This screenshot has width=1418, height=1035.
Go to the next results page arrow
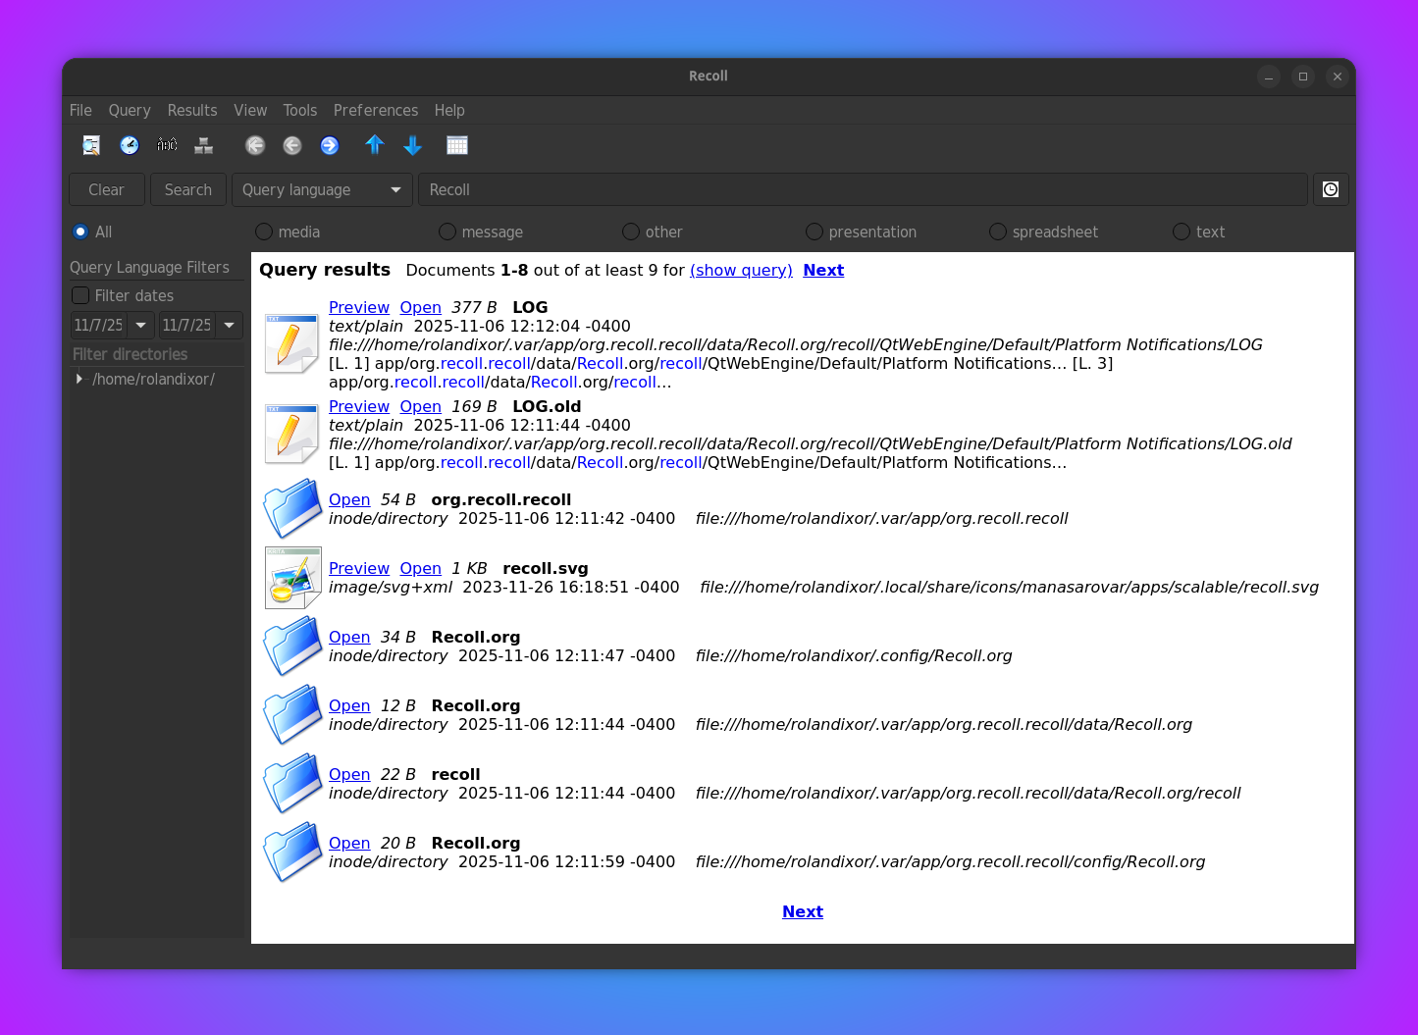pyautogui.click(x=330, y=144)
